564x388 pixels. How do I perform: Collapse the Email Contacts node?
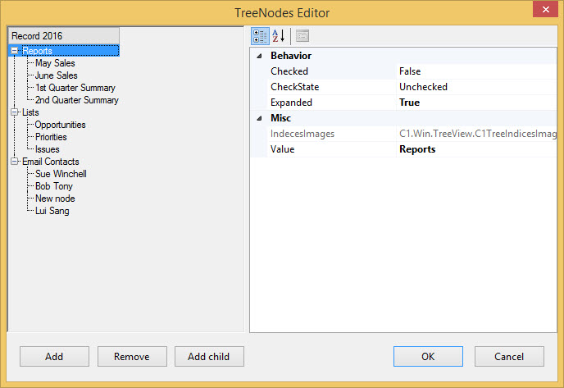click(15, 162)
